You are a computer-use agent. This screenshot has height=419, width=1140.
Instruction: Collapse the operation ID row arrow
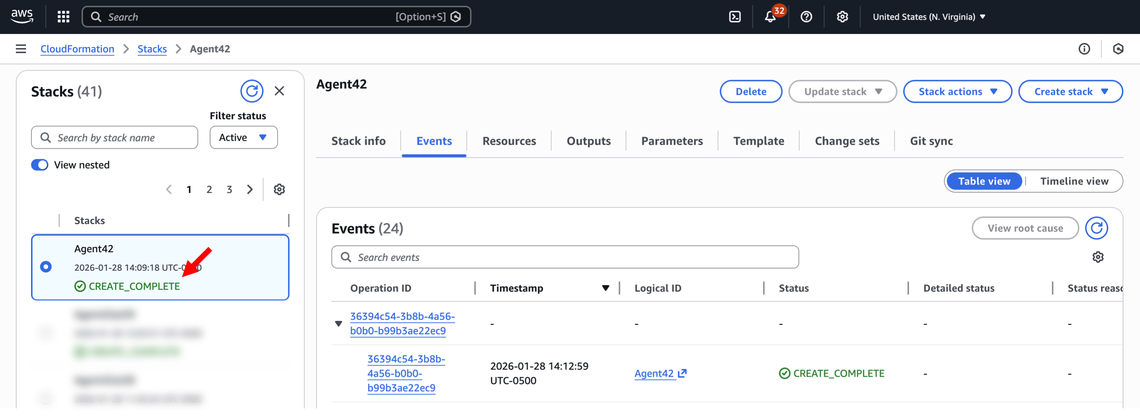point(338,323)
